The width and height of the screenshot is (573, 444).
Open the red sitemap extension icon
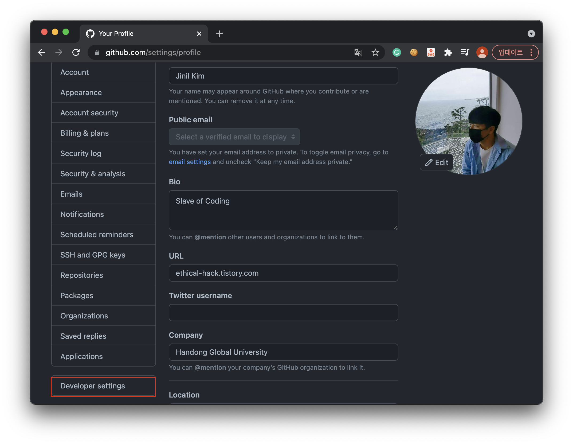[x=431, y=52]
